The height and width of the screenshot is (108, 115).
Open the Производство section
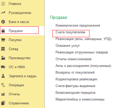[20, 58]
